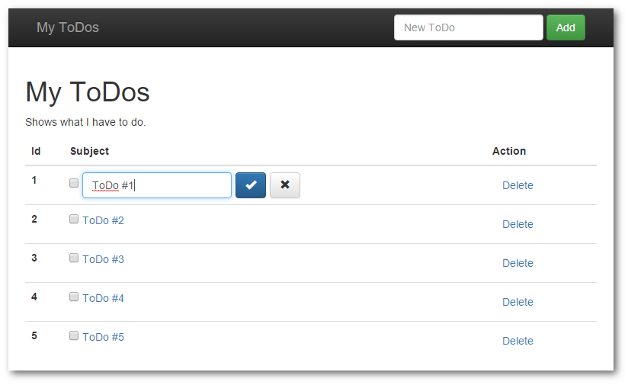Delete ToDo #2 from the list

coord(517,224)
